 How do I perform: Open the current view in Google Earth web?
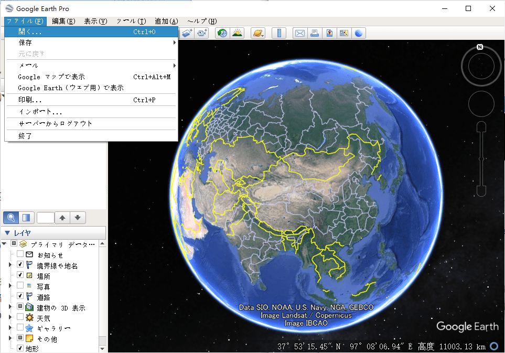click(359, 33)
